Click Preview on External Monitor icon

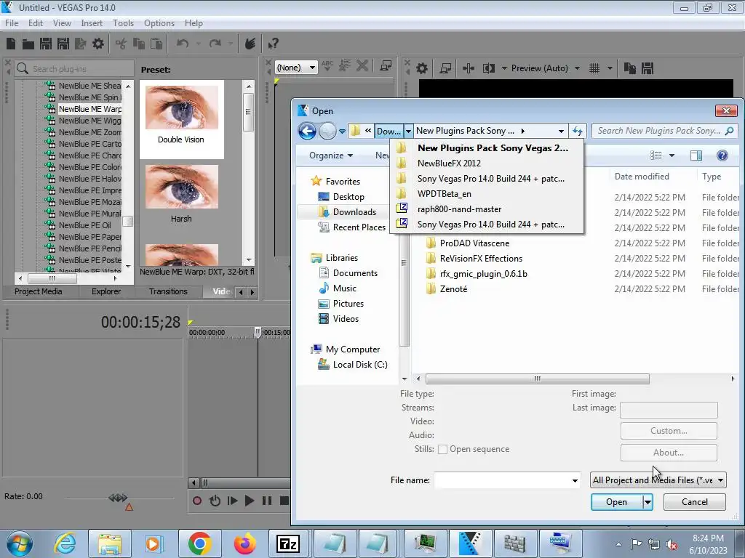[445, 68]
